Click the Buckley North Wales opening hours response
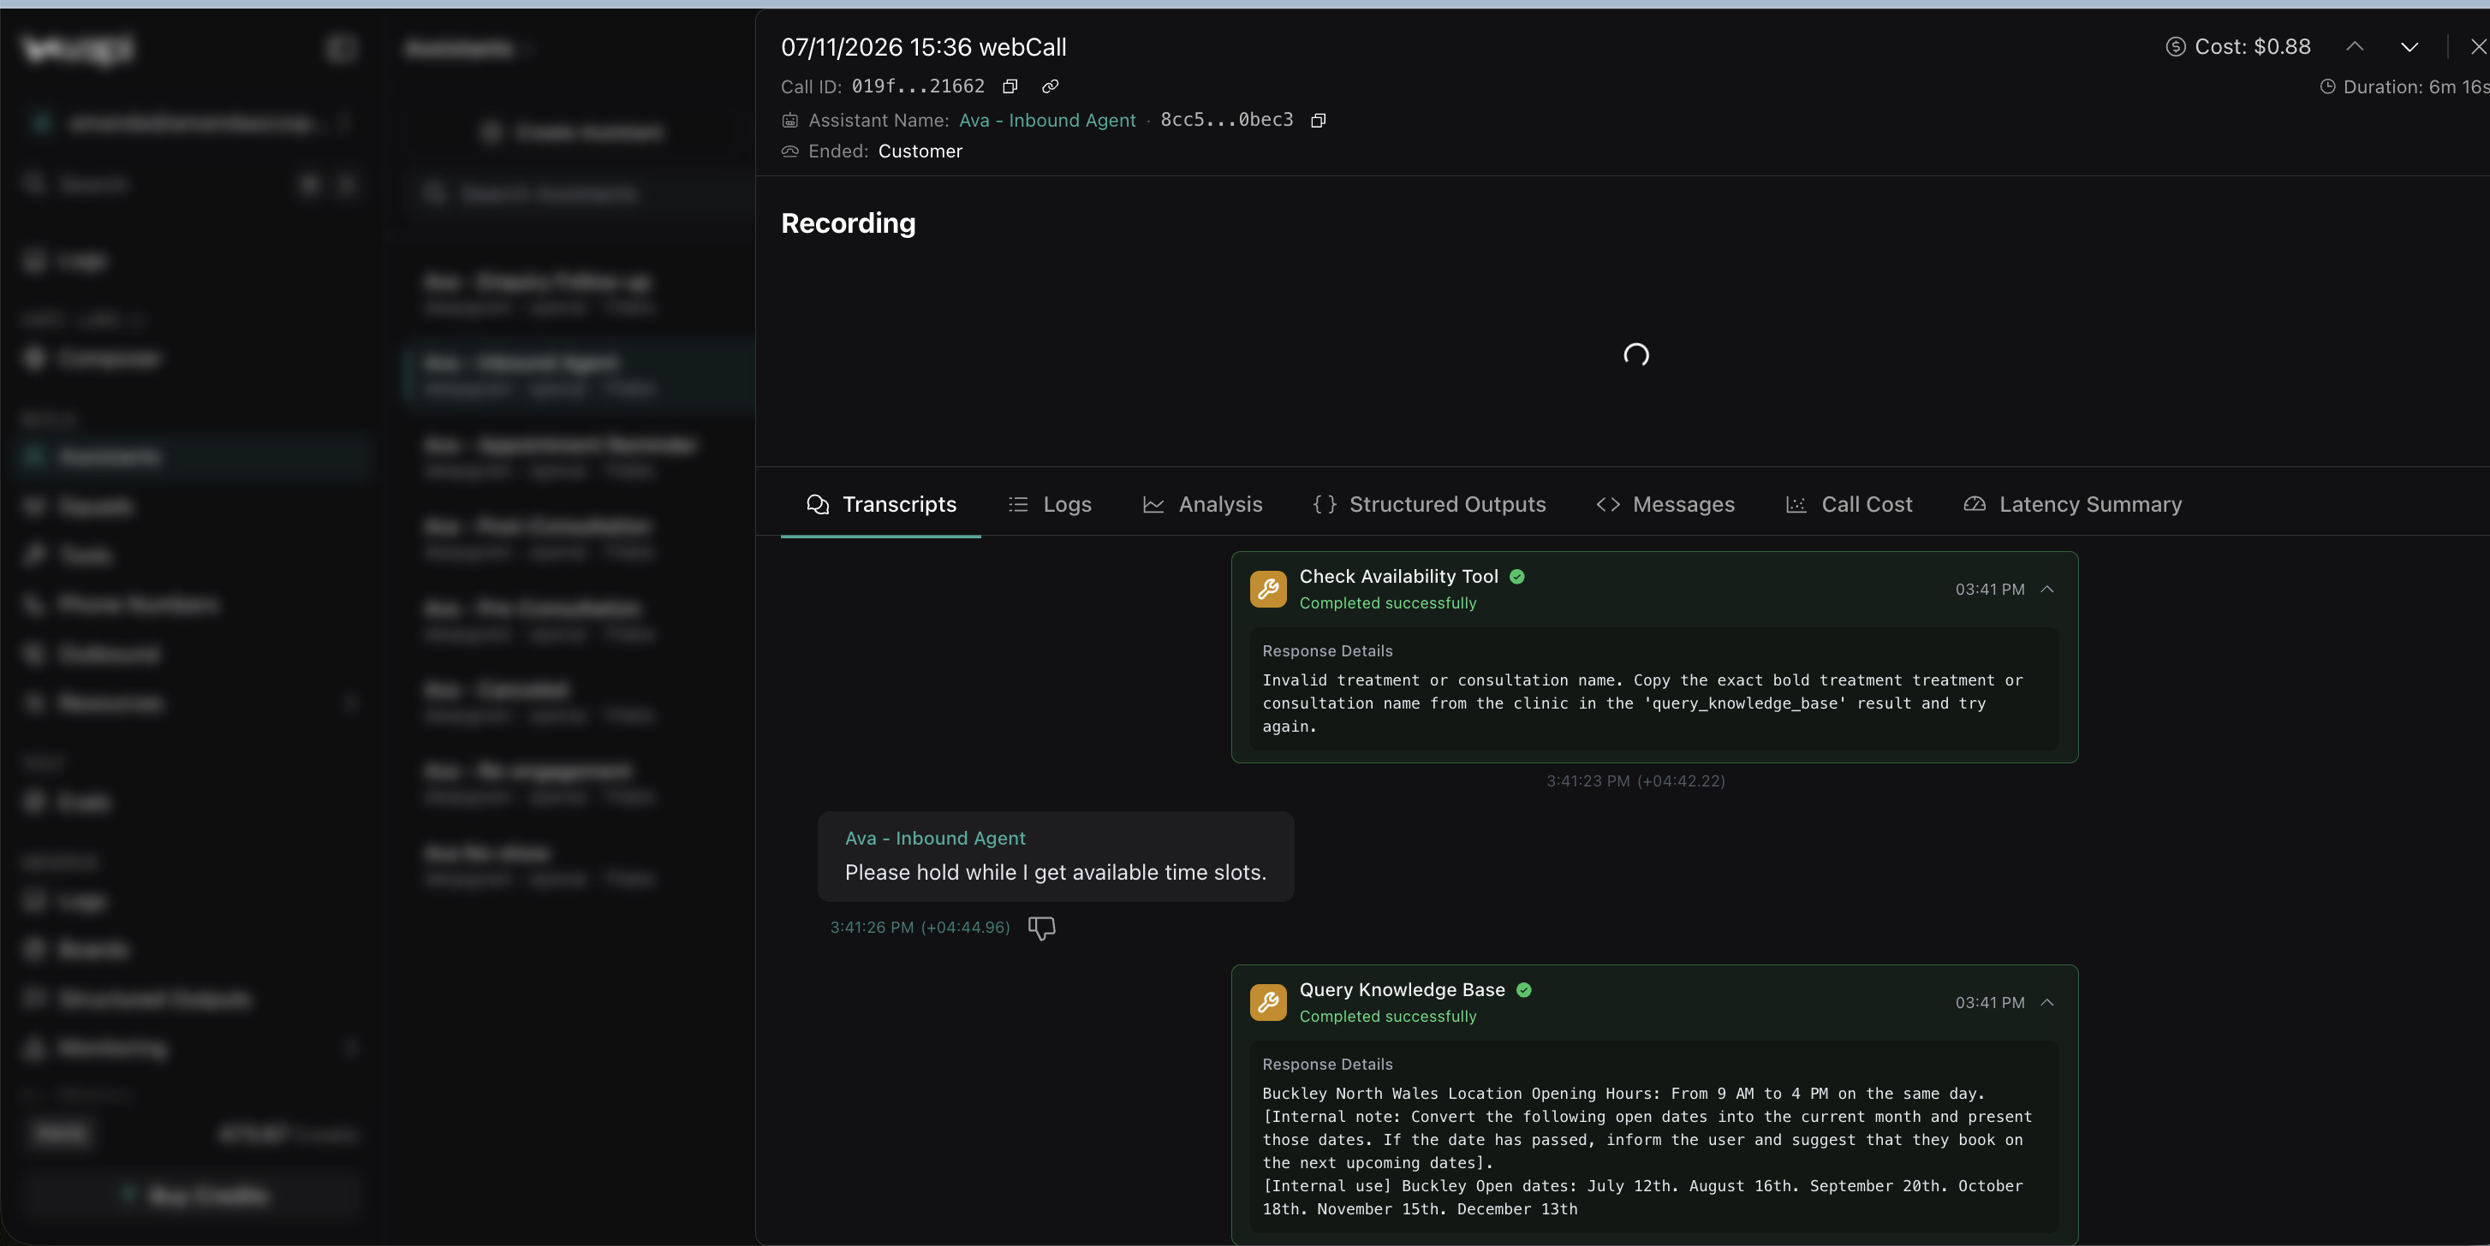 tap(1648, 1150)
